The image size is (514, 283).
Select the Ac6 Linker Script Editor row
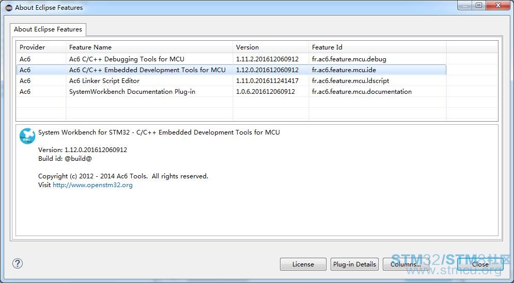click(231, 80)
